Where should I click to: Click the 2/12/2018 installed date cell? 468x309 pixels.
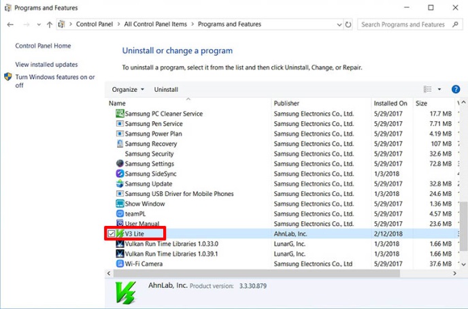click(388, 233)
